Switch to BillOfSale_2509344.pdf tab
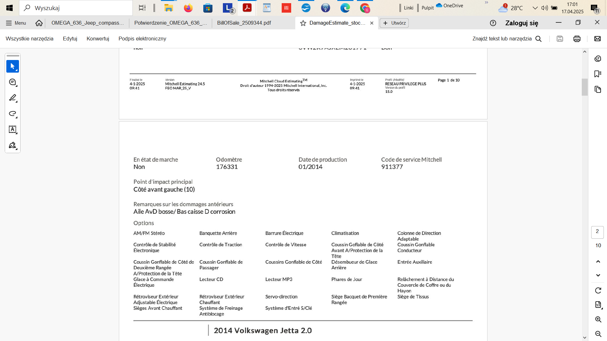 [x=244, y=23]
